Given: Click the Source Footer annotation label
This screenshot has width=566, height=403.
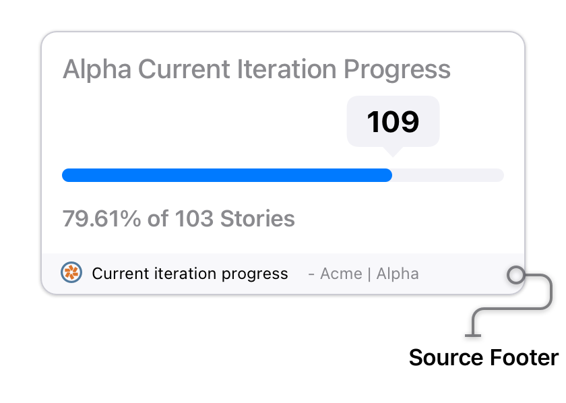Looking at the screenshot, I should (484, 357).
